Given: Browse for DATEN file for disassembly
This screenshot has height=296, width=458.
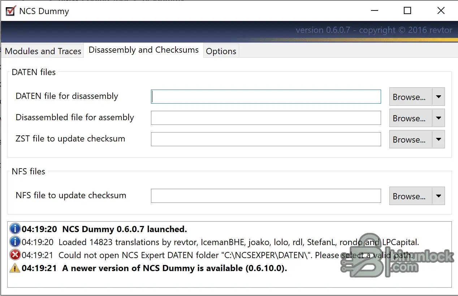Looking at the screenshot, I should [x=411, y=97].
